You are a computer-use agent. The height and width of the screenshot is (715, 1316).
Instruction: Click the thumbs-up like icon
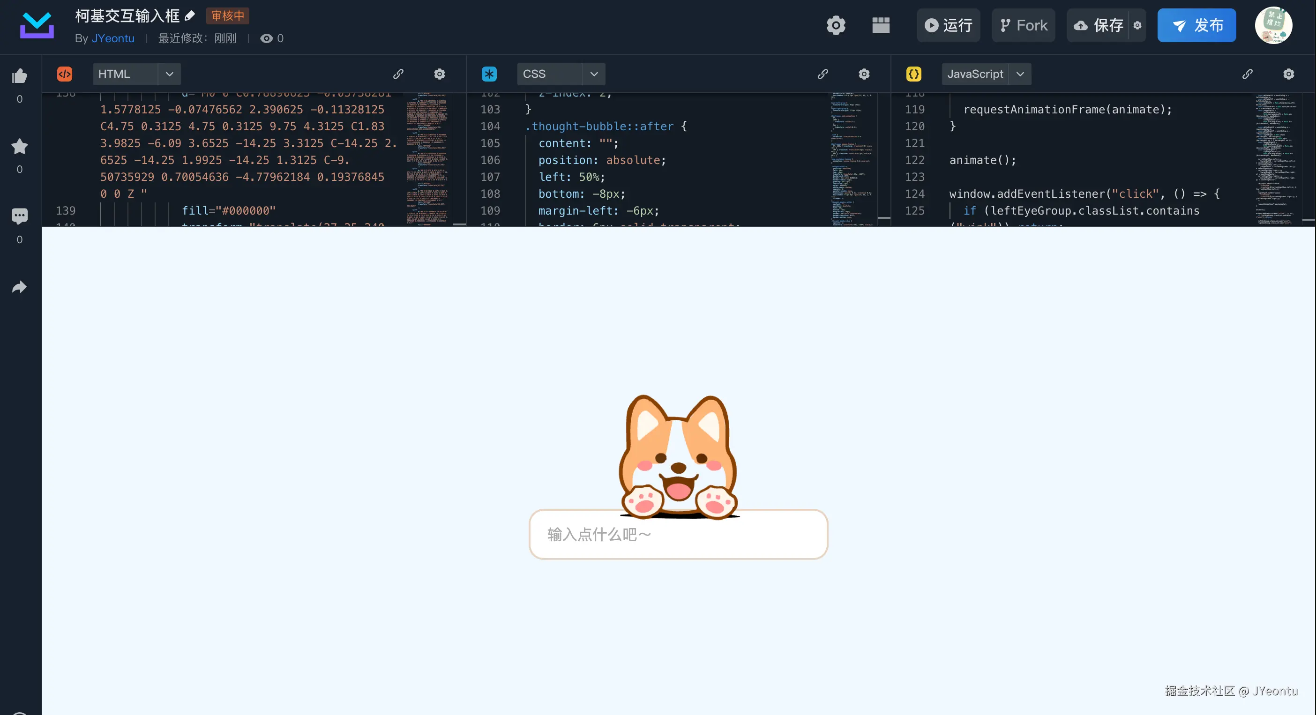19,76
